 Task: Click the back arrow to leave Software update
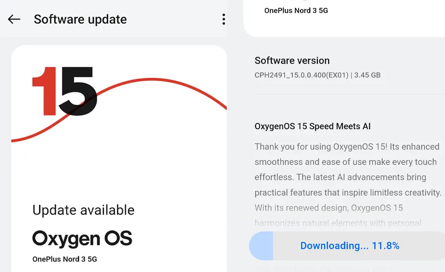tap(14, 19)
